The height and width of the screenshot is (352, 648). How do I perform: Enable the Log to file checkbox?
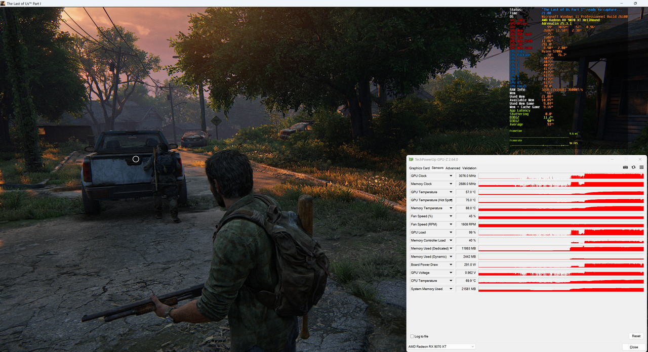412,336
